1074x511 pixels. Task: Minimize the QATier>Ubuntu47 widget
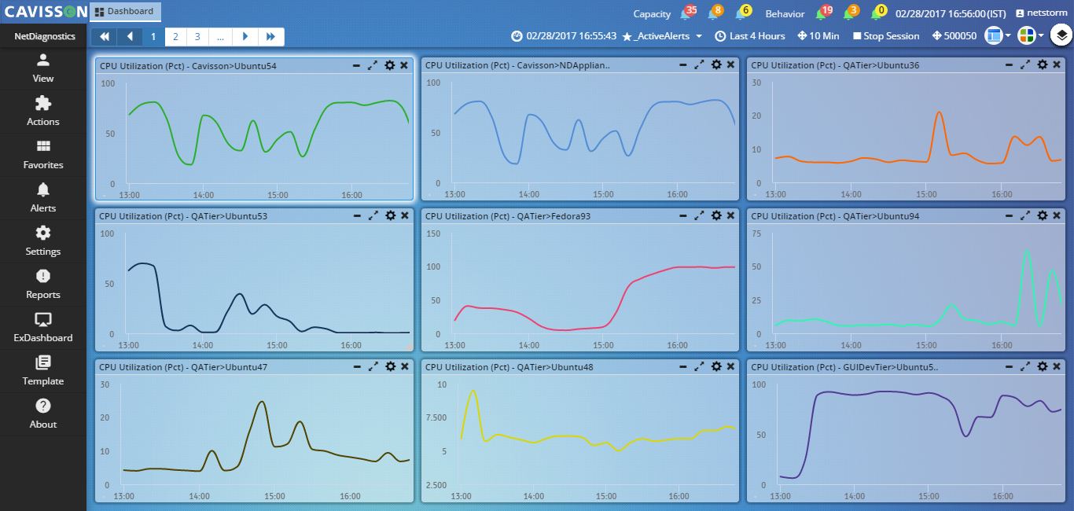[357, 366]
